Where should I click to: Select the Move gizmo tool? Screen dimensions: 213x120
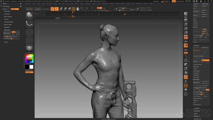61,9
